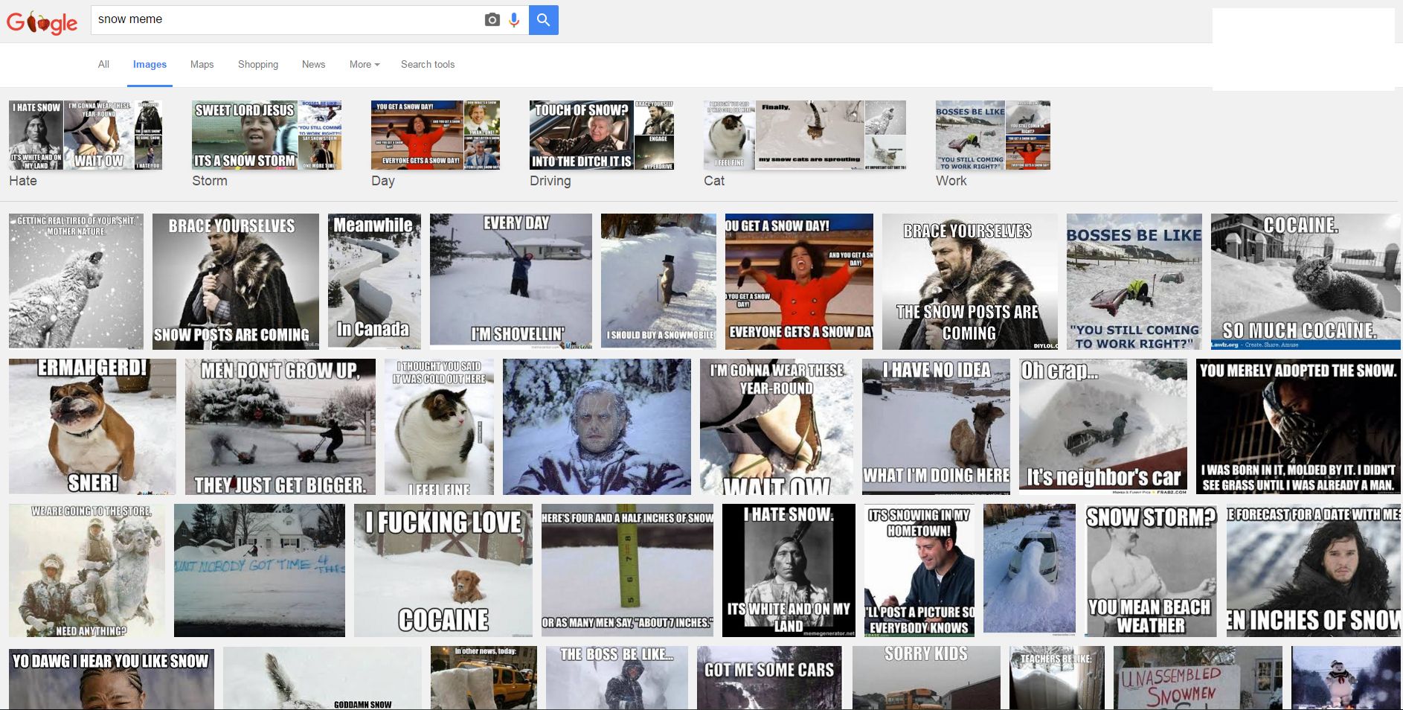Start voice search with microphone icon
The height and width of the screenshot is (710, 1403).
(x=514, y=20)
